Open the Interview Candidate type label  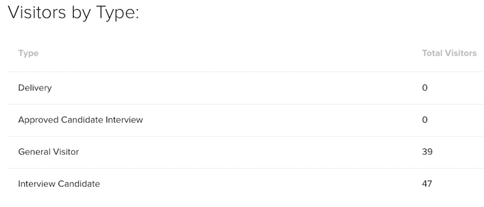(59, 184)
